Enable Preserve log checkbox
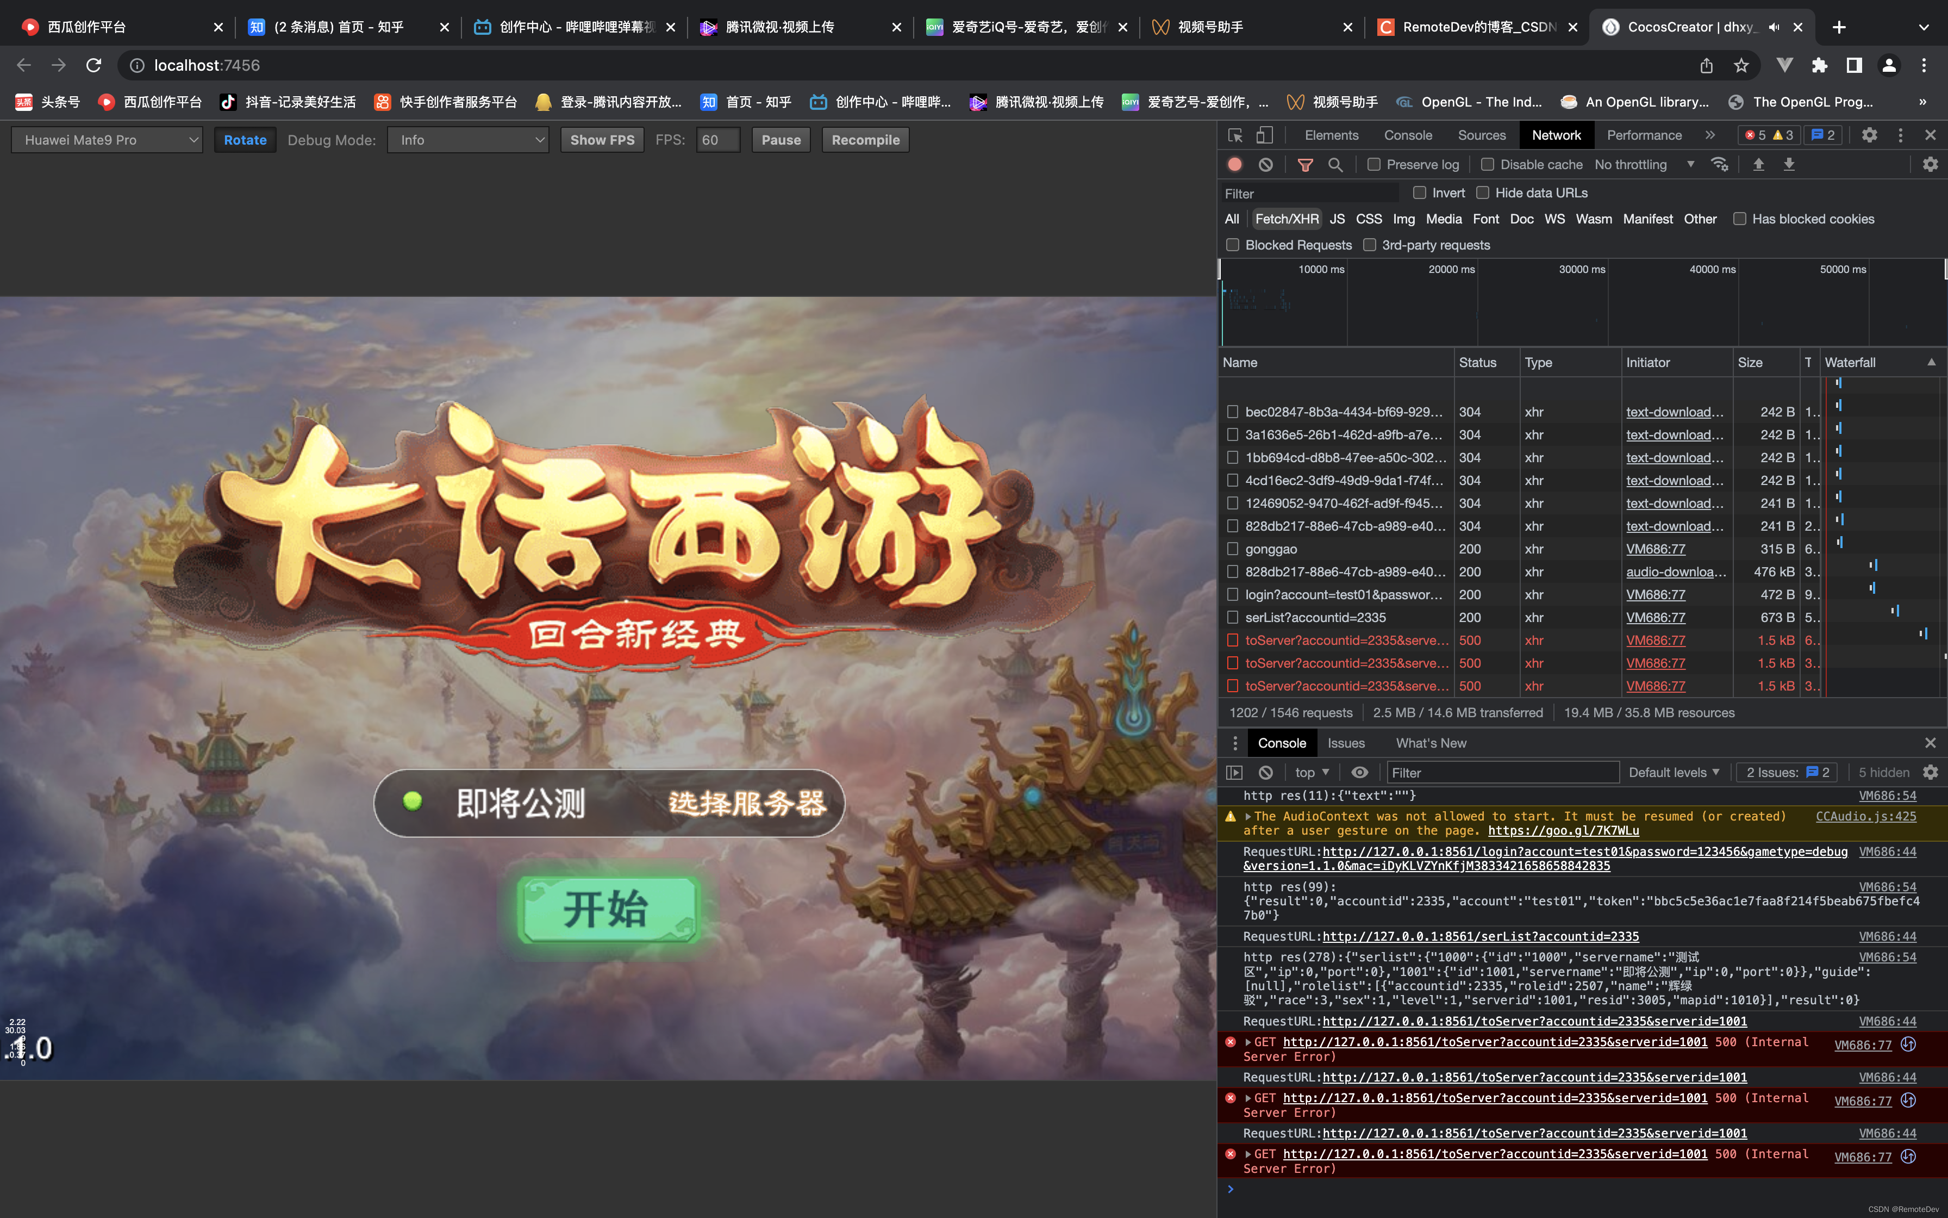 point(1374,164)
